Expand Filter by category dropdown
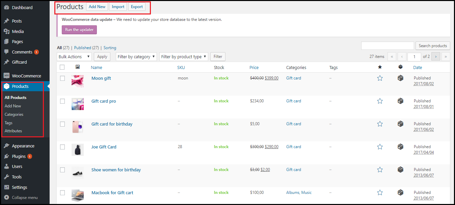 (x=136, y=57)
